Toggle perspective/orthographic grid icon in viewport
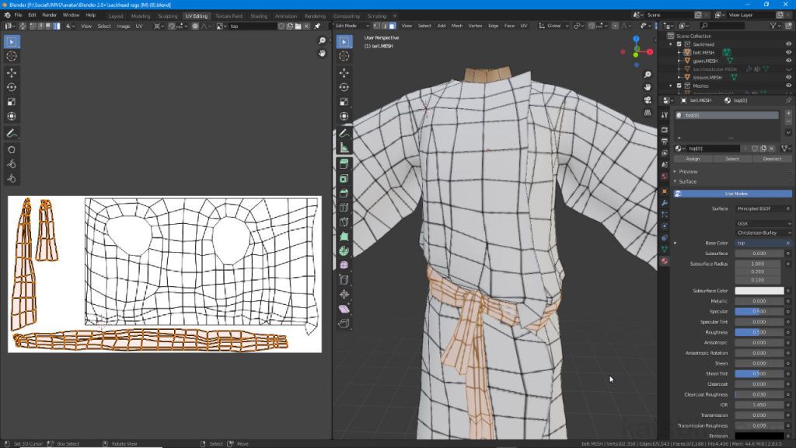796x448 pixels. click(648, 114)
